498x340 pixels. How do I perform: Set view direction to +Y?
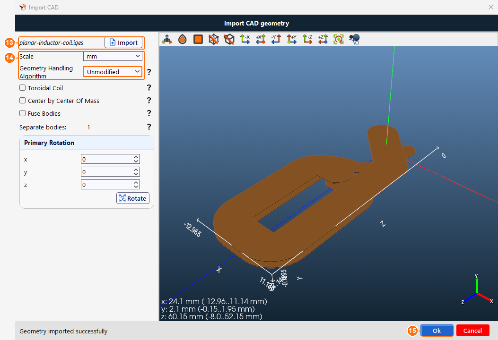click(x=291, y=39)
